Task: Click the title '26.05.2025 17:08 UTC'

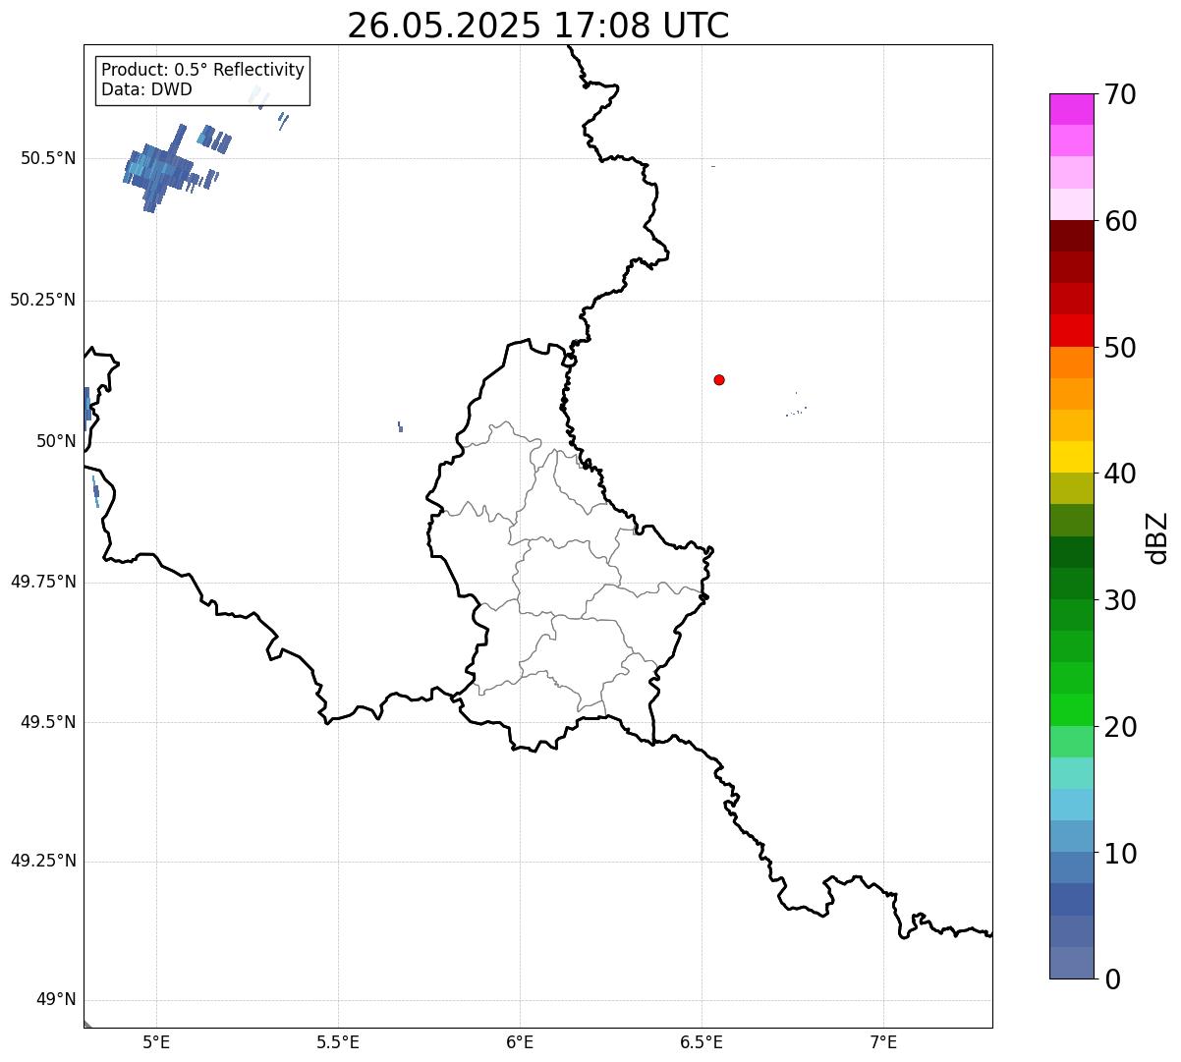Action: point(538,26)
